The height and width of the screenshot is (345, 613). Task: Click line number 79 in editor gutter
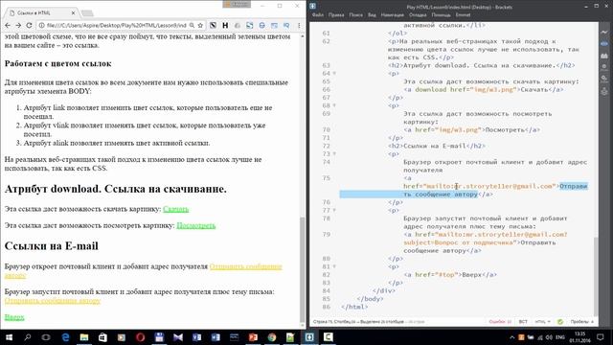click(x=326, y=234)
